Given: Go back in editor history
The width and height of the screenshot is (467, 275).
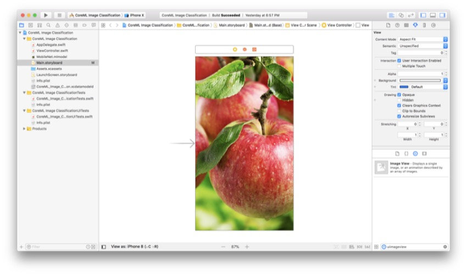Looking at the screenshot, I should click(x=110, y=25).
